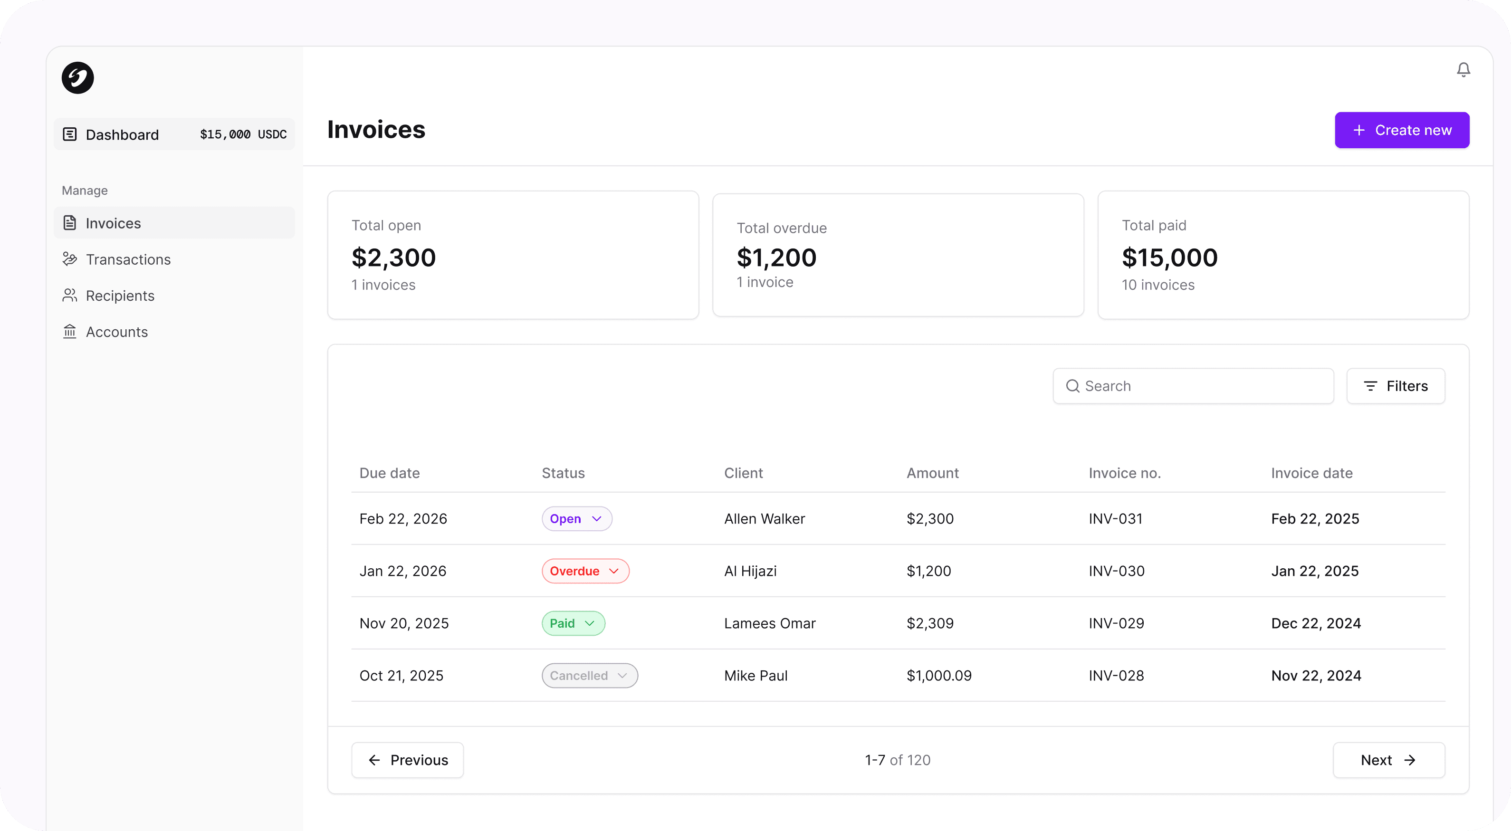Click the search magnifier icon
The image size is (1511, 831).
[1072, 386]
